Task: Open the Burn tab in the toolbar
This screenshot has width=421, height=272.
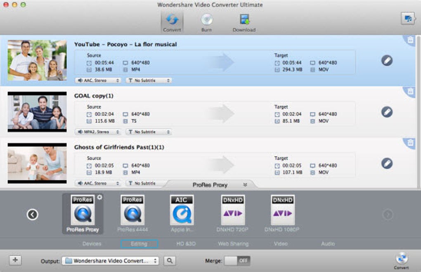Action: click(x=206, y=23)
